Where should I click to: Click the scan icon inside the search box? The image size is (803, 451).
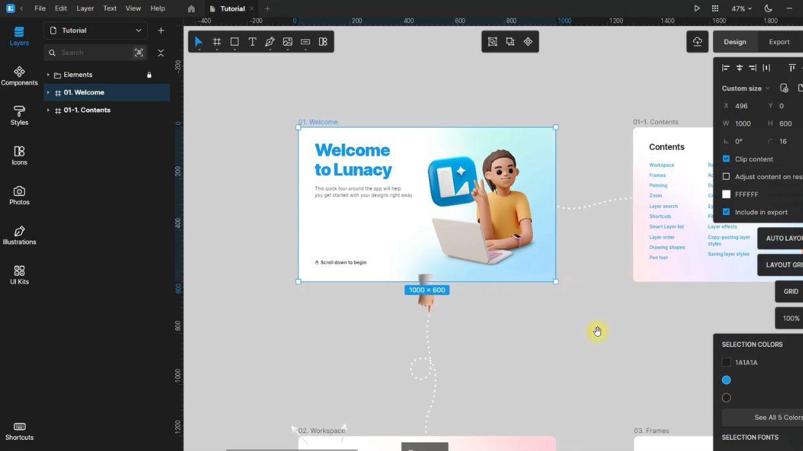(139, 53)
